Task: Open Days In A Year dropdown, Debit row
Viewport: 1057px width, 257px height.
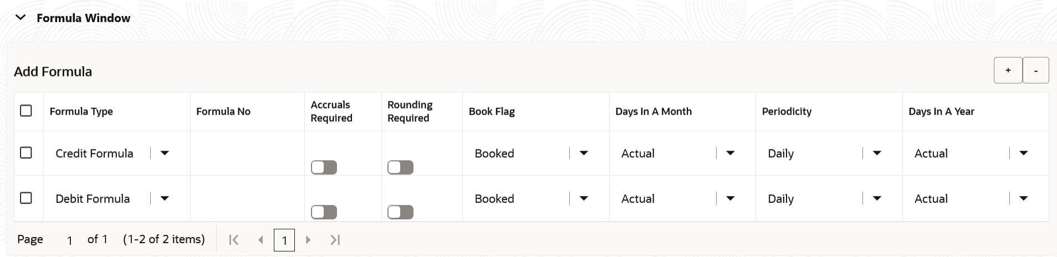Action: point(1024,199)
